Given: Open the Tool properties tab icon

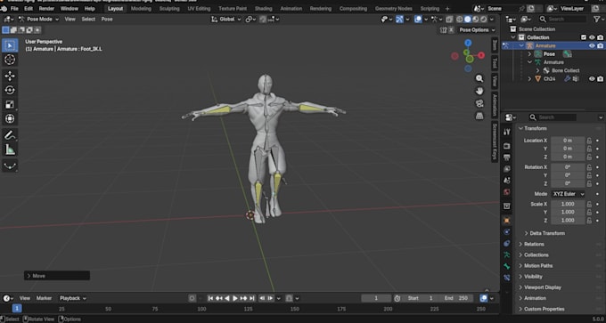Looking at the screenshot, I should (507, 132).
